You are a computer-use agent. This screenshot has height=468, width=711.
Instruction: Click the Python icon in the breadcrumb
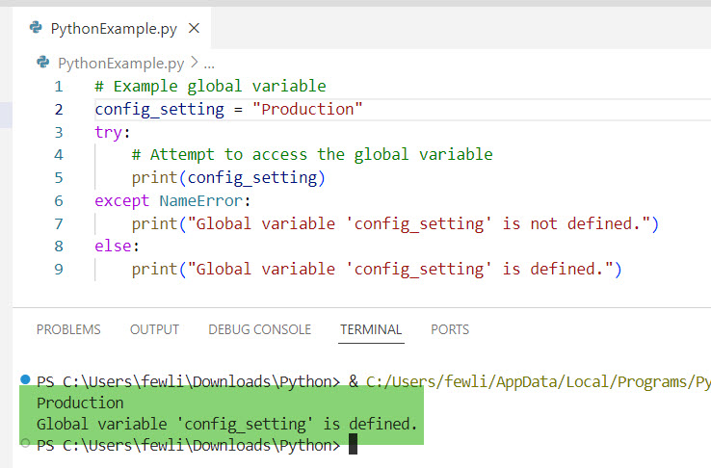tap(43, 62)
